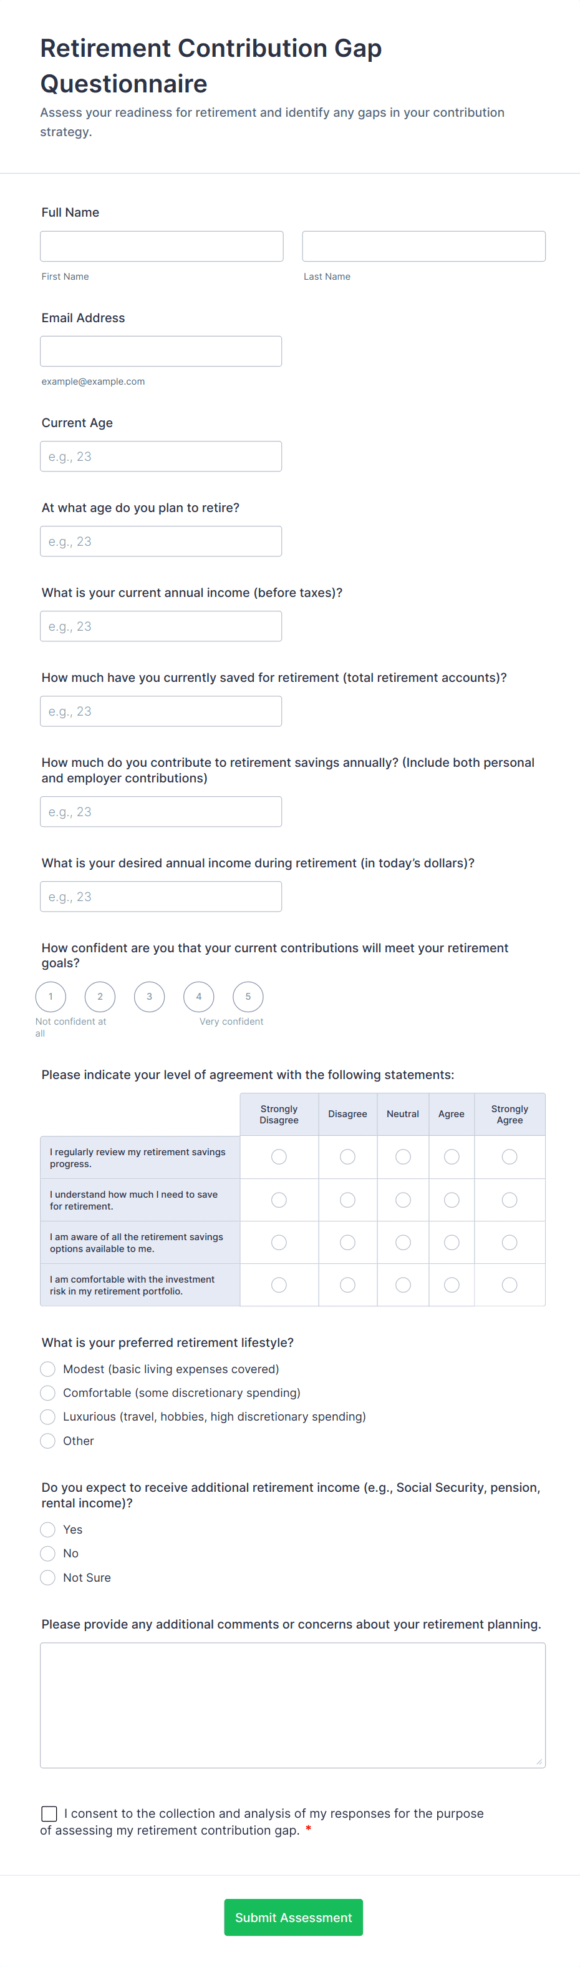Click the Last Name input field

(423, 247)
